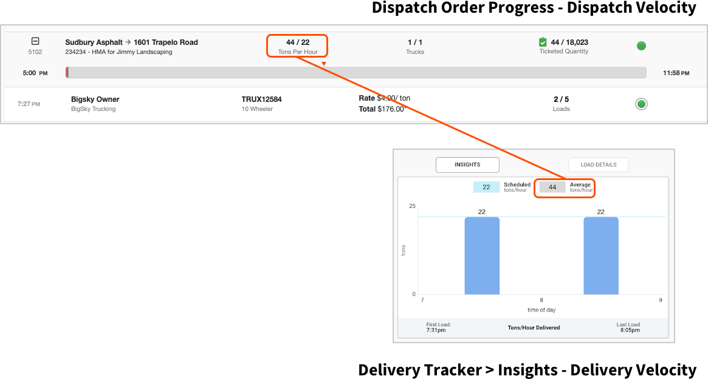The image size is (708, 379).
Task: Click the 5:00 PM start time
Action: tap(35, 73)
